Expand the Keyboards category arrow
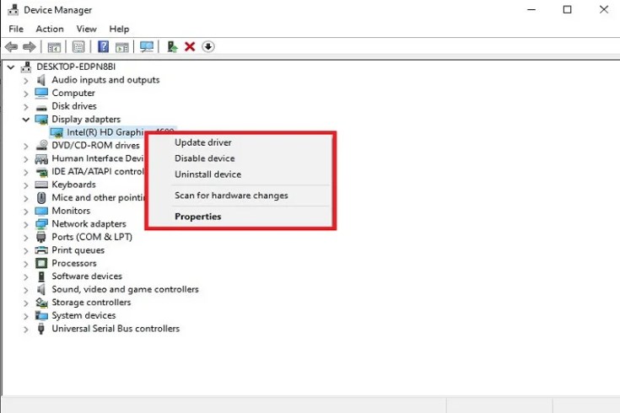This screenshot has height=413, width=620. [x=25, y=185]
